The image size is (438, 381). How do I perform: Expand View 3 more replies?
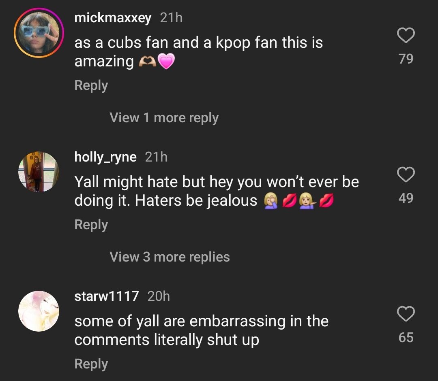point(170,257)
